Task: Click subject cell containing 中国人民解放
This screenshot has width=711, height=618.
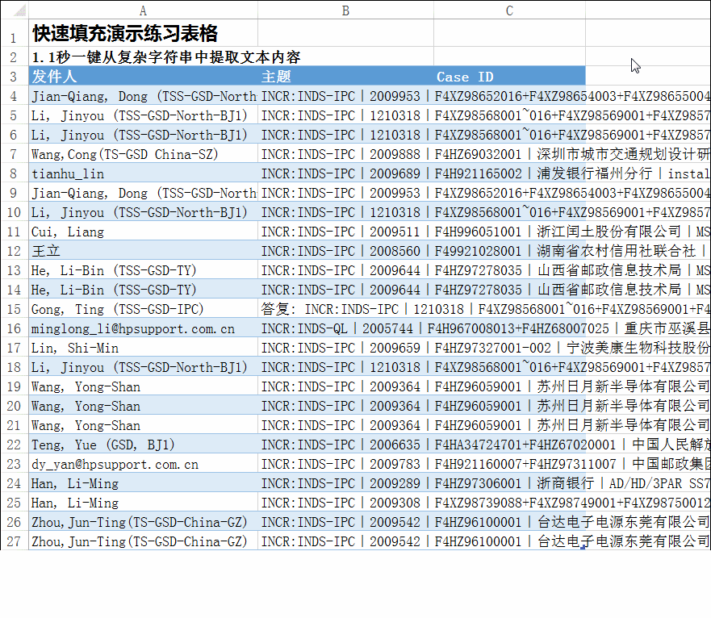Action: point(345,445)
